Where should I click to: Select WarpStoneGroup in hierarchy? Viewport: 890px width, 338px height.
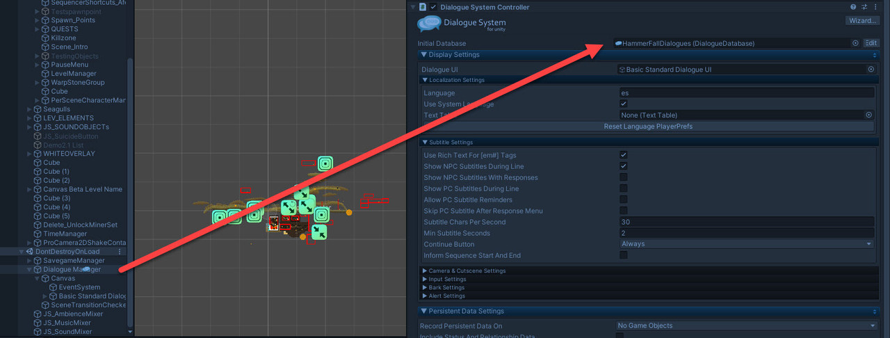(78, 83)
